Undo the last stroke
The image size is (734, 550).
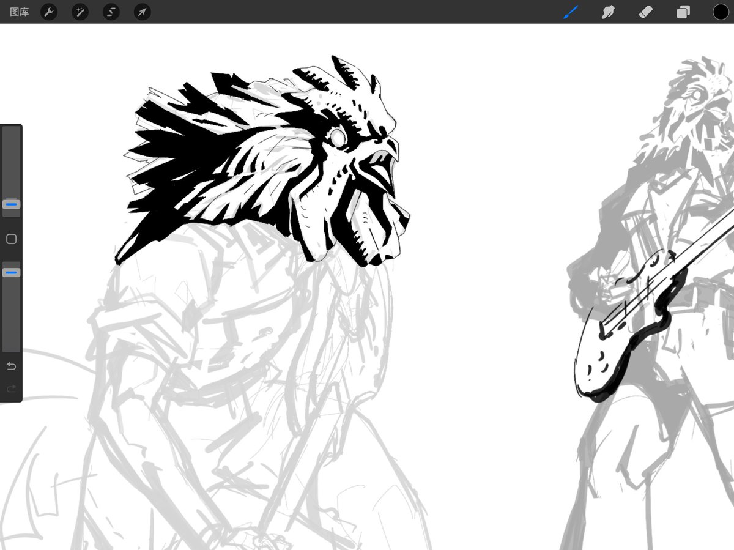[11, 366]
